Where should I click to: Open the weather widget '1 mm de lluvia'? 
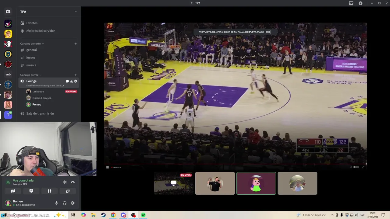coord(311,215)
